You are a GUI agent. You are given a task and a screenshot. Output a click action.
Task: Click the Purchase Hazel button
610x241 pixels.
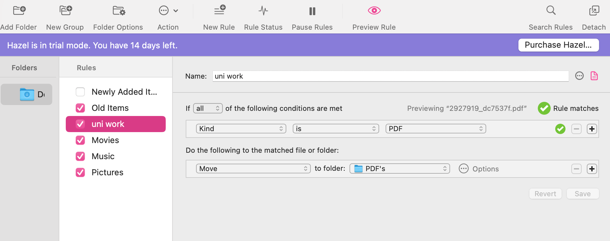pos(558,45)
